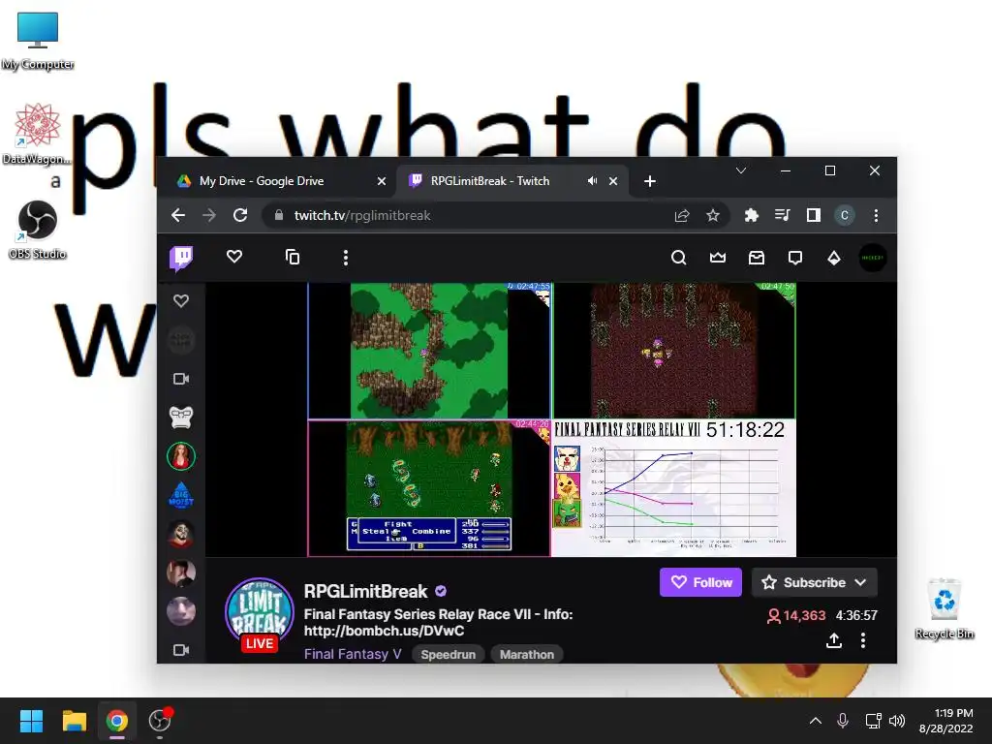Click OBS Studio taskbar icon
This screenshot has height=744, width=992.
coord(160,721)
